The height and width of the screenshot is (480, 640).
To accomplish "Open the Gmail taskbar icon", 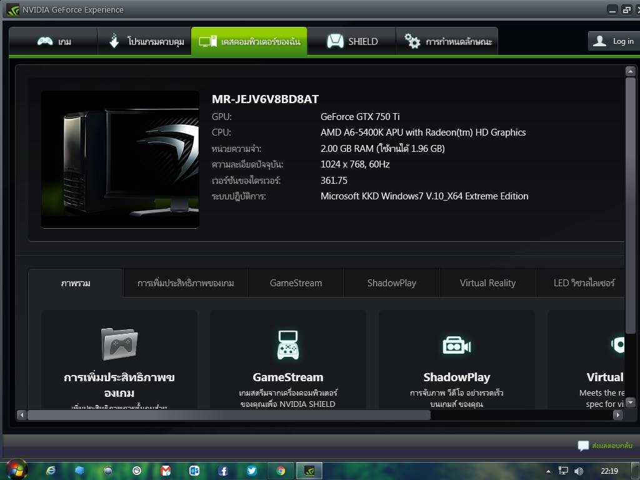I will (x=166, y=471).
